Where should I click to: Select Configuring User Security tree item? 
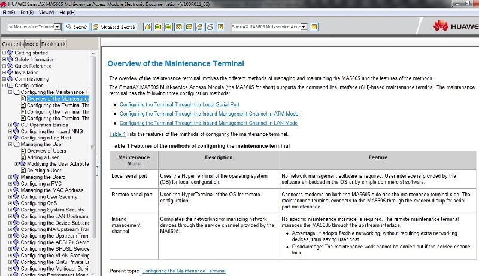pyautogui.click(x=49, y=196)
